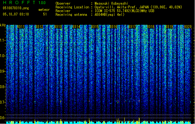This screenshot has height=124, width=195.
Task: Click the 0314 time marker
Action: pyautogui.click(x=76, y=27)
